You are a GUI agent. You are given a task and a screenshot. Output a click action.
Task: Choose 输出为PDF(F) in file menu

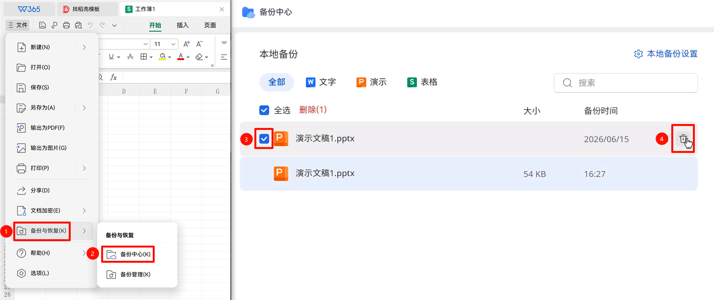[52, 127]
